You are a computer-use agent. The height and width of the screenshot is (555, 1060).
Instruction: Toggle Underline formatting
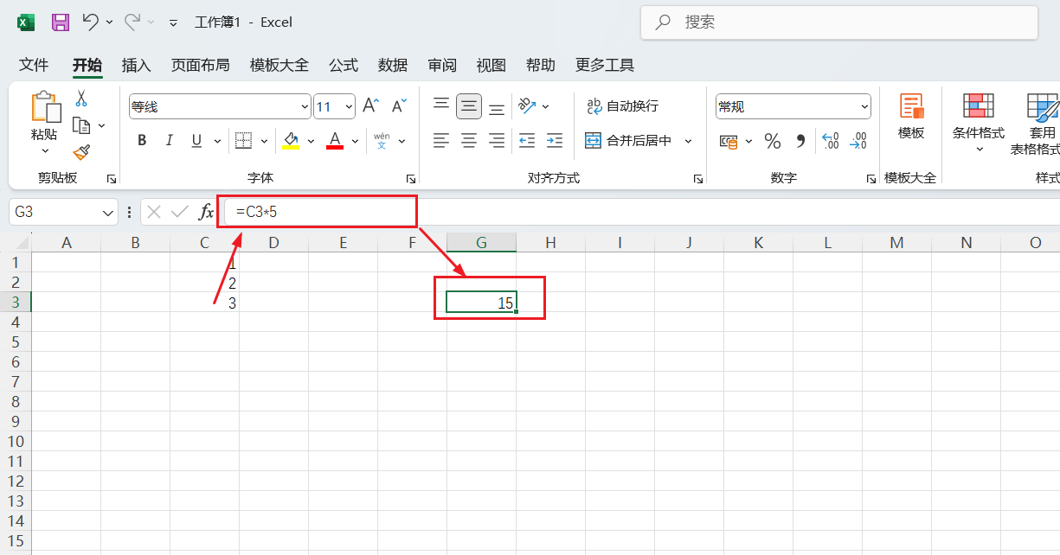pos(196,140)
